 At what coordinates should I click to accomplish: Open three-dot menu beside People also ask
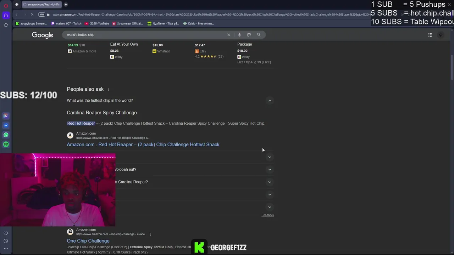tap(109, 89)
